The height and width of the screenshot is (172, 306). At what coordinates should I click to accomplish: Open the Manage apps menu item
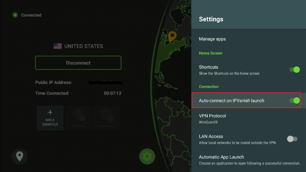point(212,39)
